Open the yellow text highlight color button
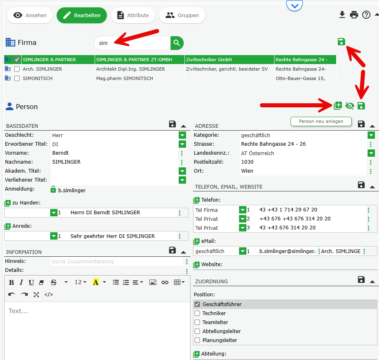379x360 pixels. (96, 282)
